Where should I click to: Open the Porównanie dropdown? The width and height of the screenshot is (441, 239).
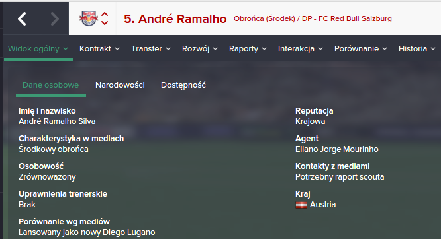click(x=361, y=49)
